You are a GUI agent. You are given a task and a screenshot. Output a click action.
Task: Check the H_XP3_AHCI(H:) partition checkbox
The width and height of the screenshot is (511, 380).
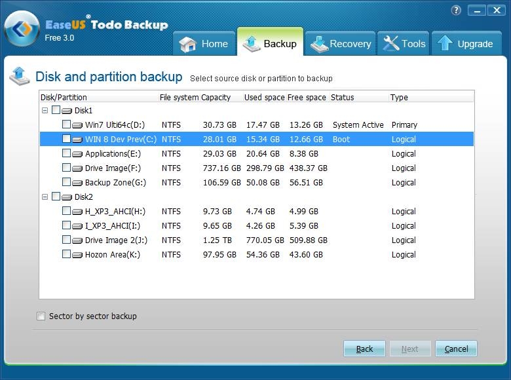click(x=66, y=210)
